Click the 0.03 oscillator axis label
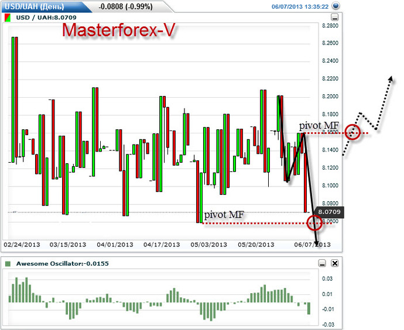Image resolution: width=404 pixels, height=330 pixels. 327,279
